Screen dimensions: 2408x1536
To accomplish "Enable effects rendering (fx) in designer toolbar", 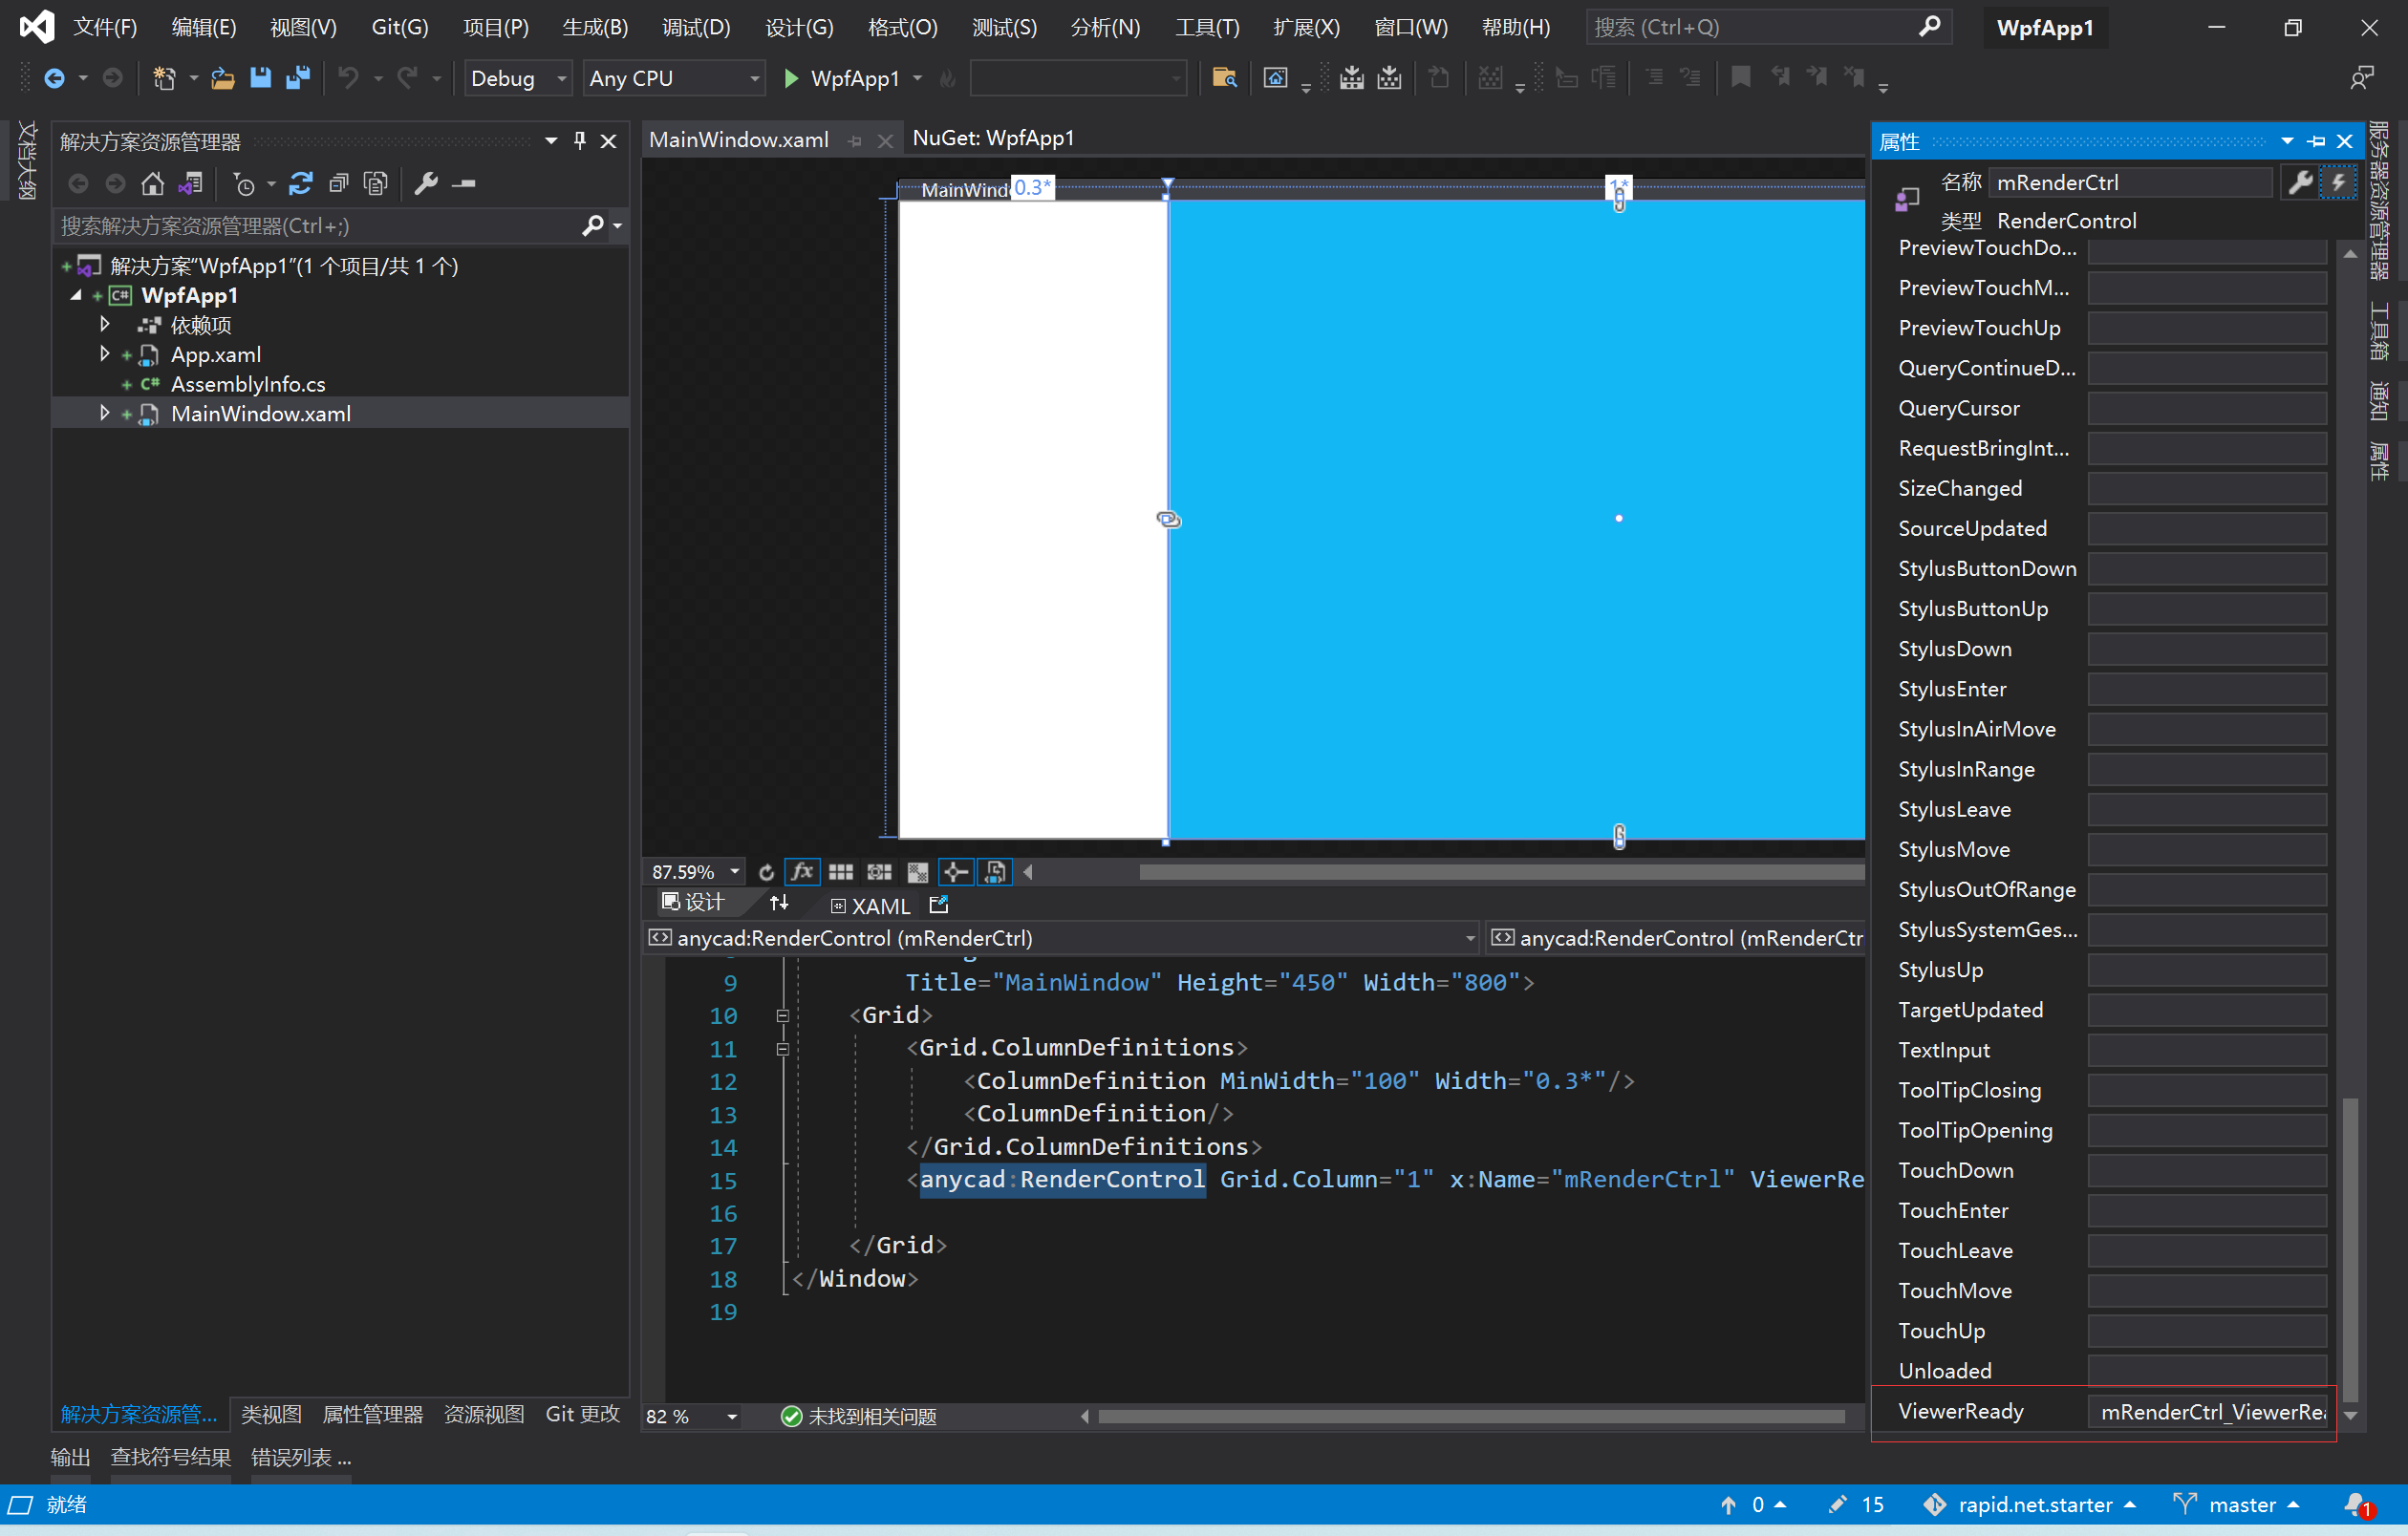I will coord(801,871).
